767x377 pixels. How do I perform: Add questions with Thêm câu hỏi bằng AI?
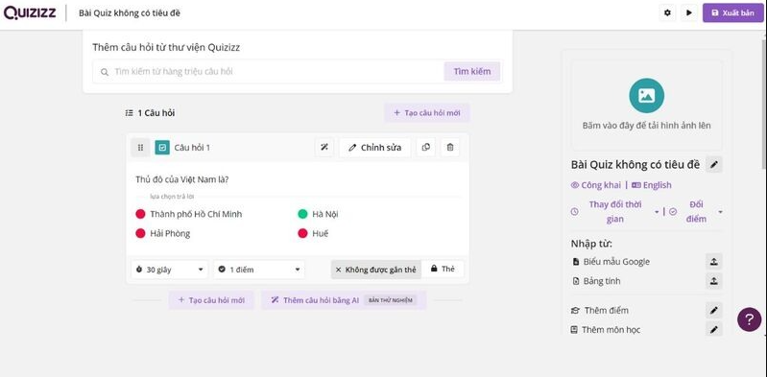pyautogui.click(x=344, y=300)
